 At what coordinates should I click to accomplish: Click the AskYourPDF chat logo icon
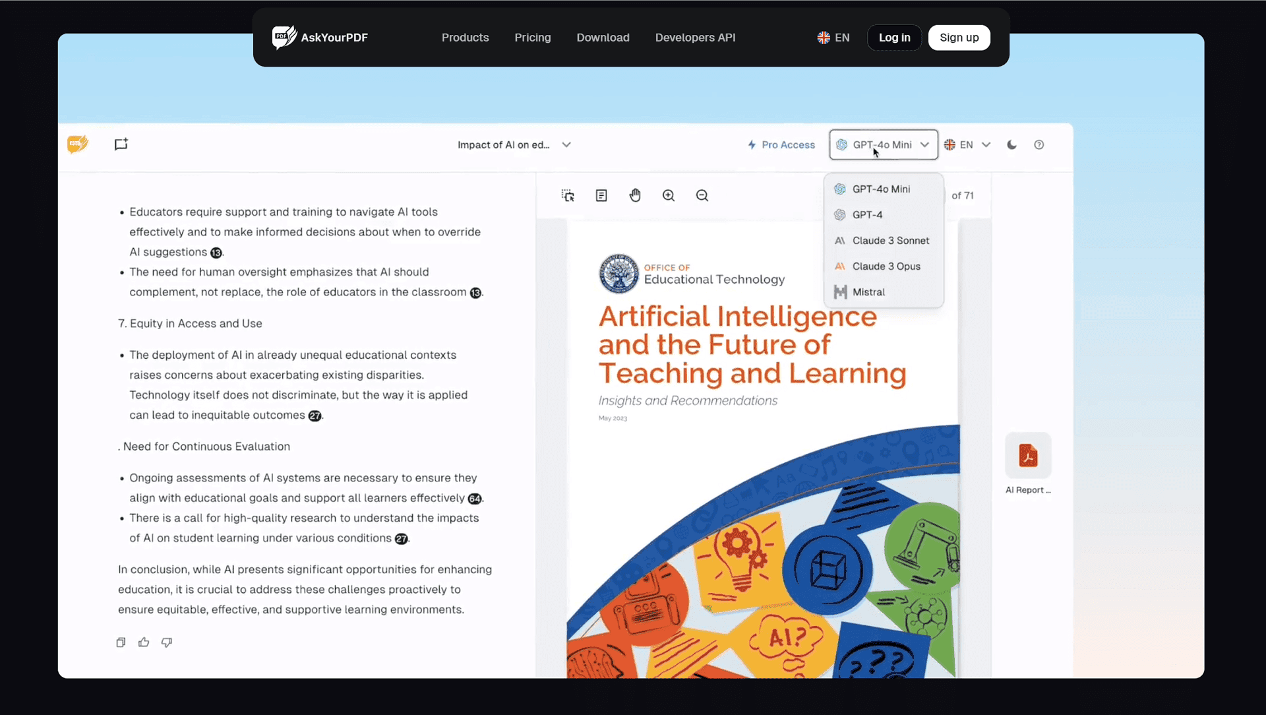(x=77, y=144)
